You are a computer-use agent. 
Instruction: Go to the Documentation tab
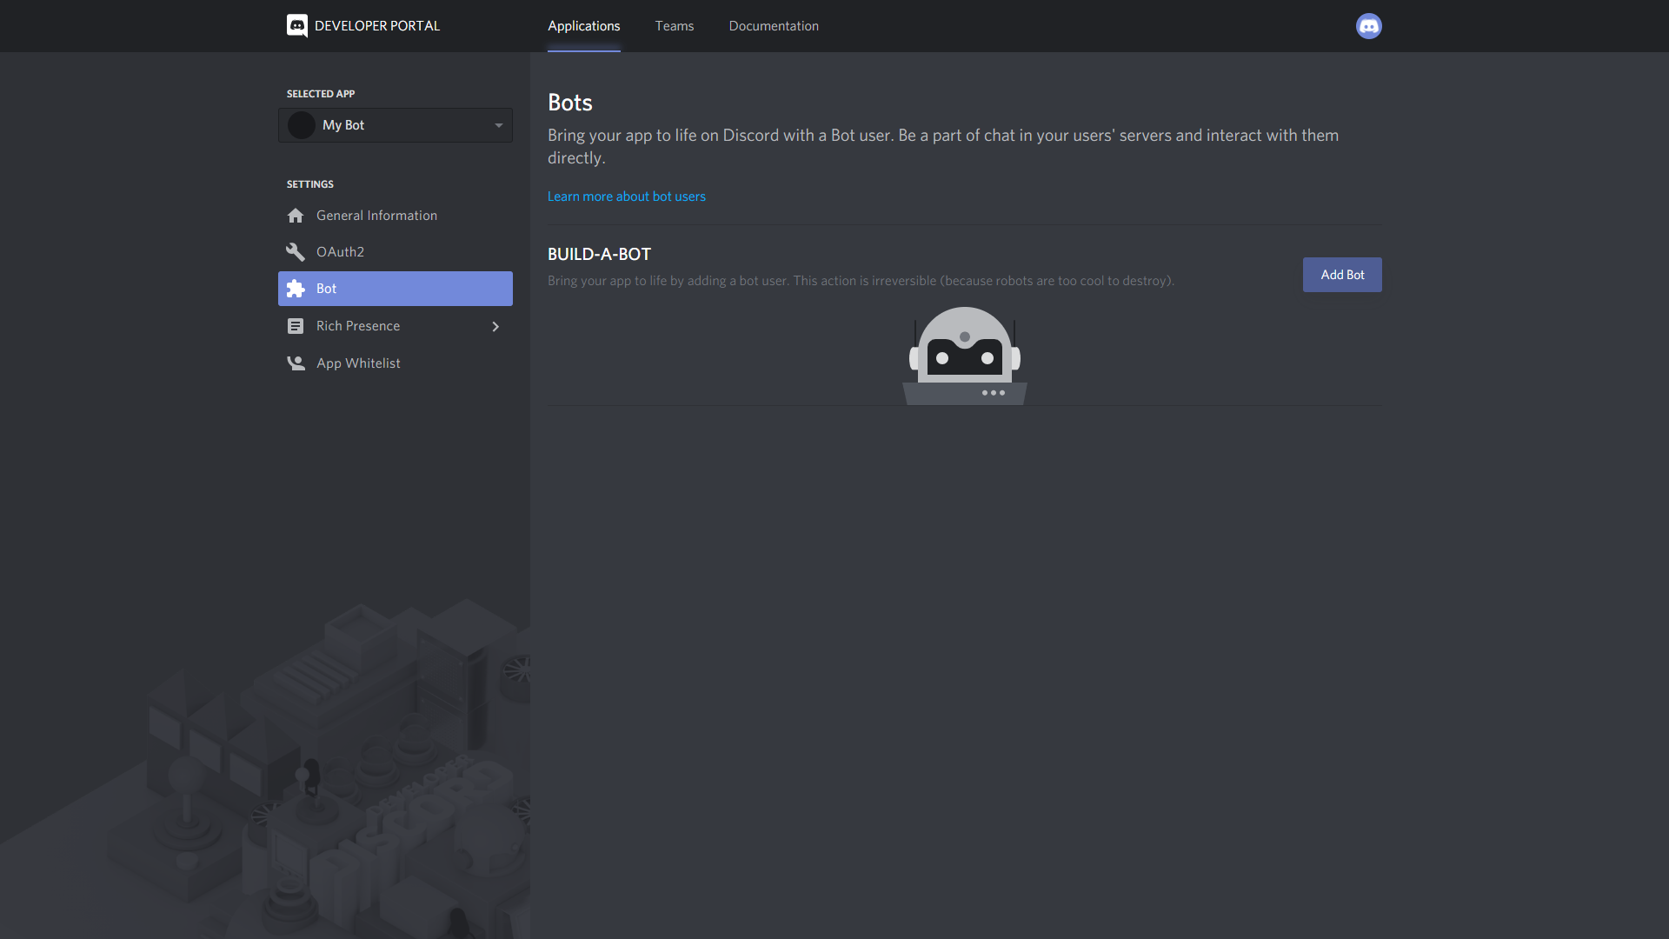(x=774, y=26)
